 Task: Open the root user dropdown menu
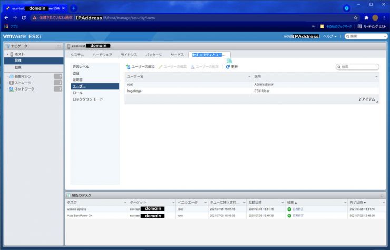click(301, 36)
